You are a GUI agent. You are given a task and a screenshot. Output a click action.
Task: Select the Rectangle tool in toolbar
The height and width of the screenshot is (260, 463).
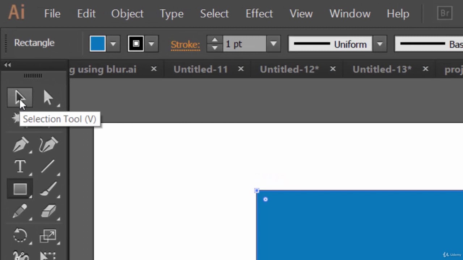(x=20, y=189)
